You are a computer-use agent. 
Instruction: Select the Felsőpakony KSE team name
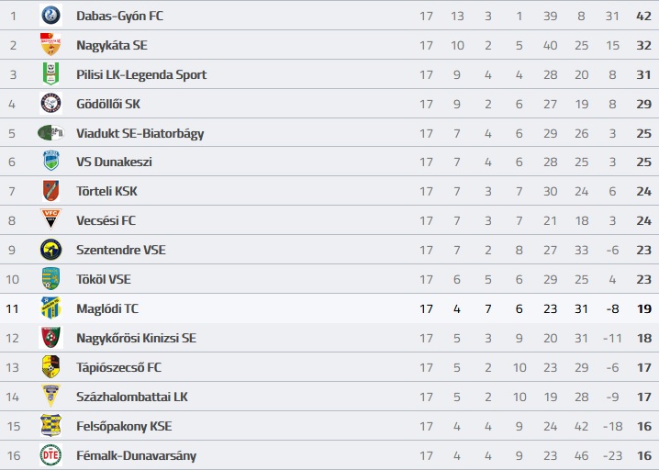coord(124,427)
